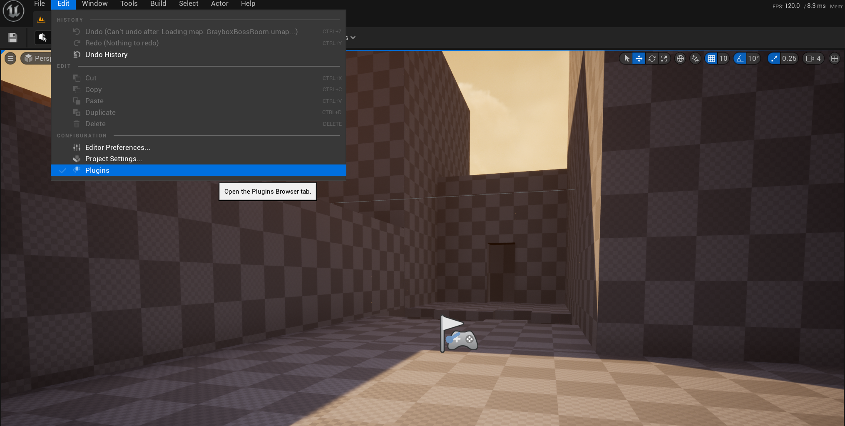The image size is (845, 426).
Task: Open the Build menu
Action: (x=158, y=4)
